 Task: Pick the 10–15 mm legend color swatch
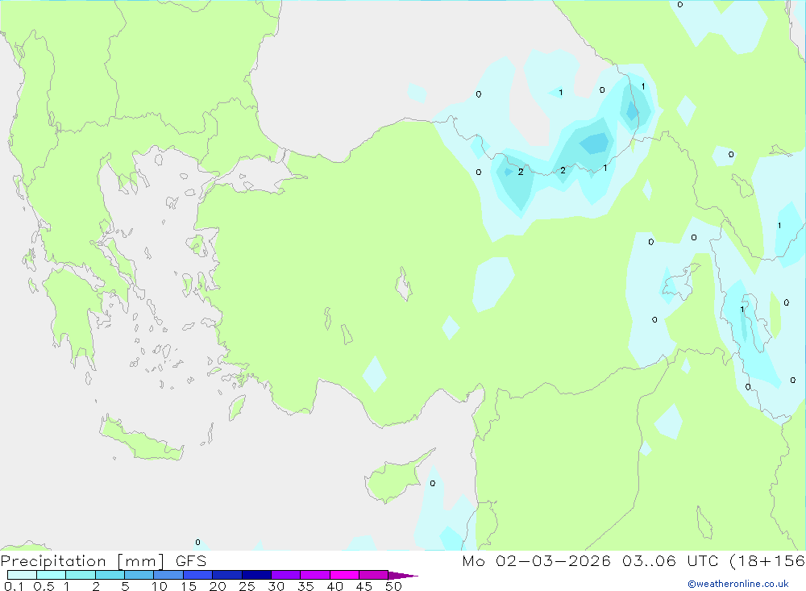tap(168, 575)
